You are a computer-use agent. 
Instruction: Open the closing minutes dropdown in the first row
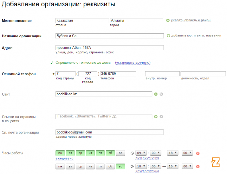pos(187,153)
